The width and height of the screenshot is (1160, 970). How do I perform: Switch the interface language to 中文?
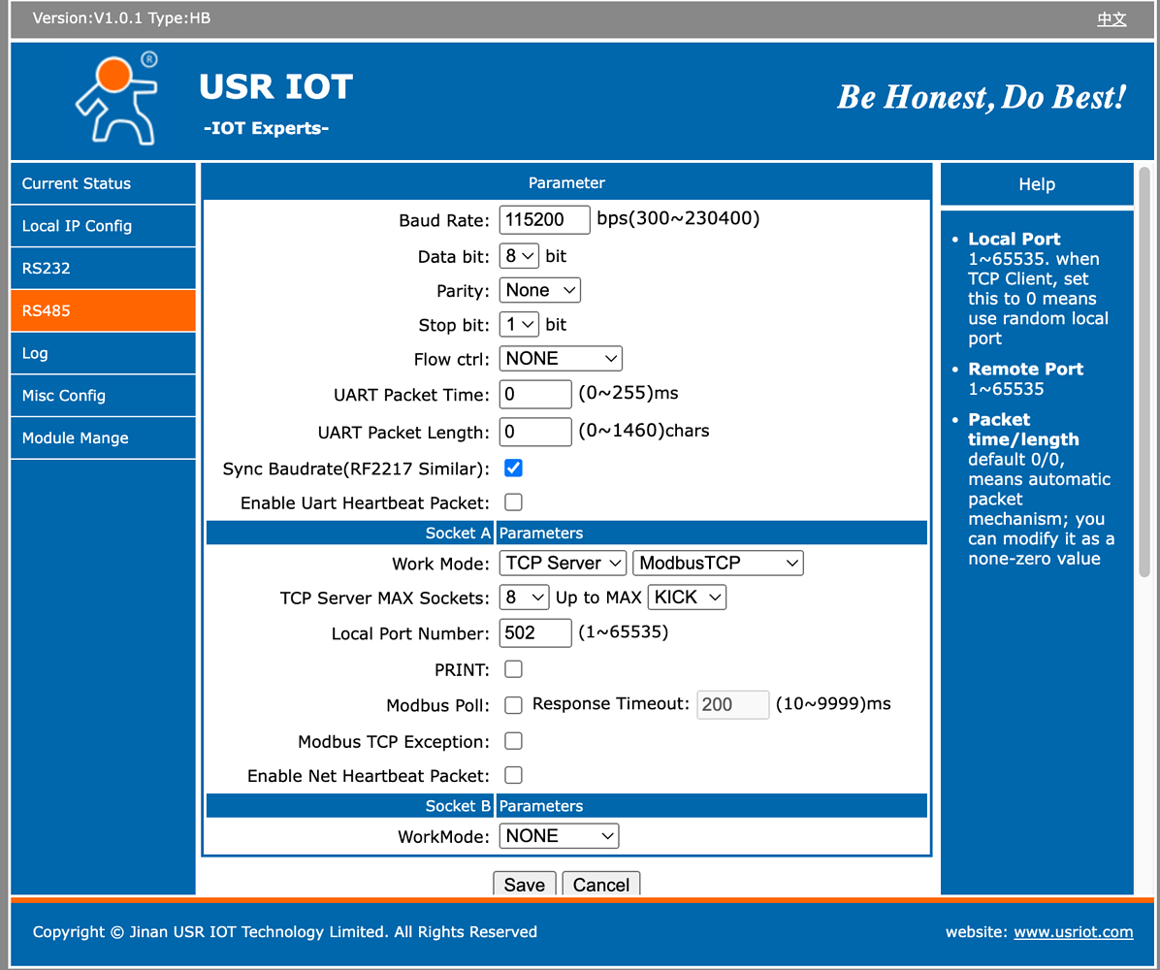[x=1112, y=18]
